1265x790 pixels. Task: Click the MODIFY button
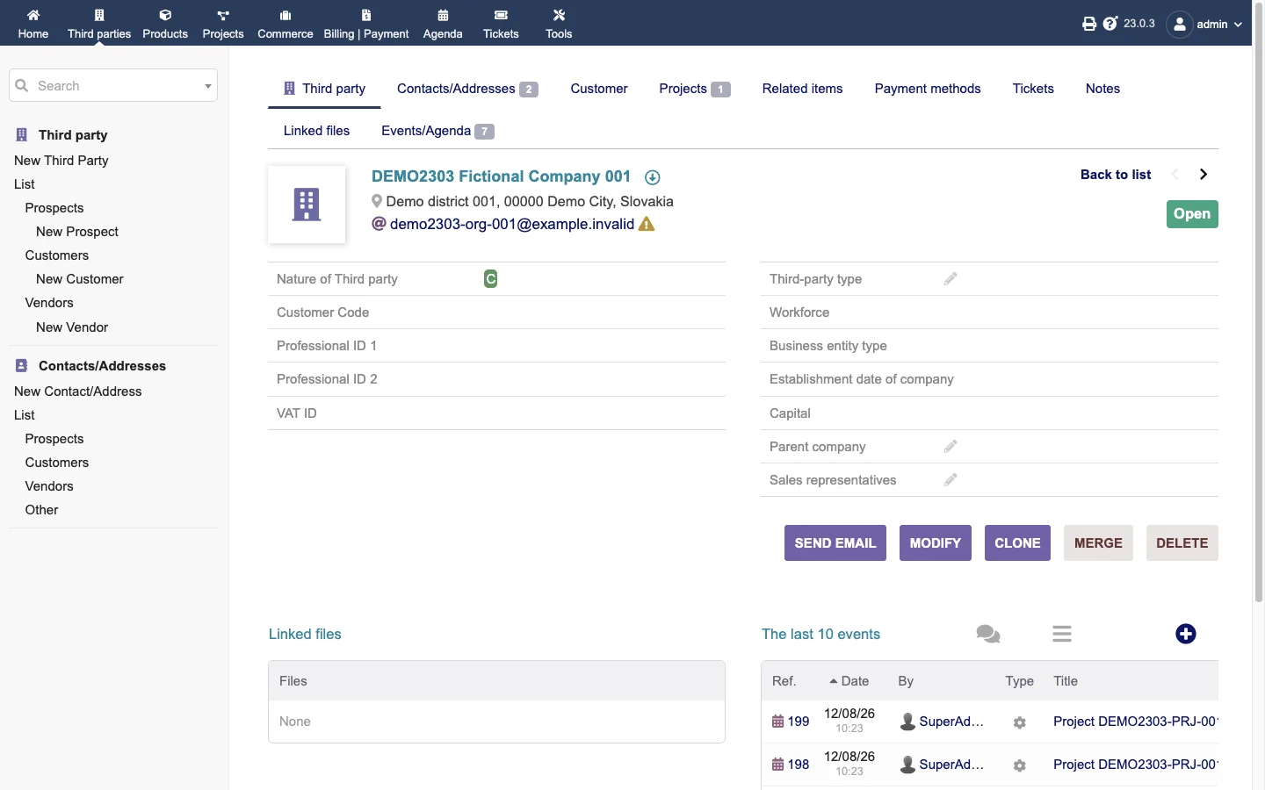tap(936, 543)
